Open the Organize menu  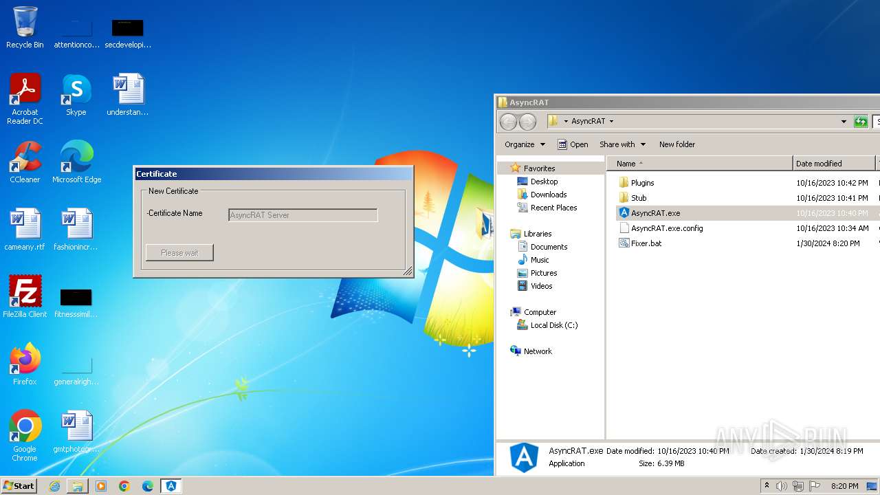[525, 144]
